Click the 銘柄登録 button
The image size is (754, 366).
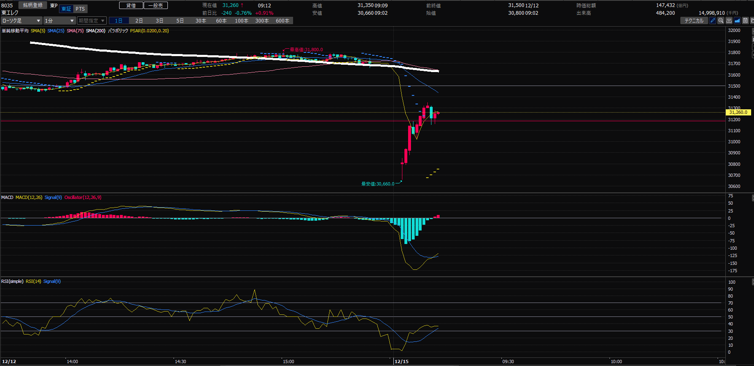coord(33,5)
